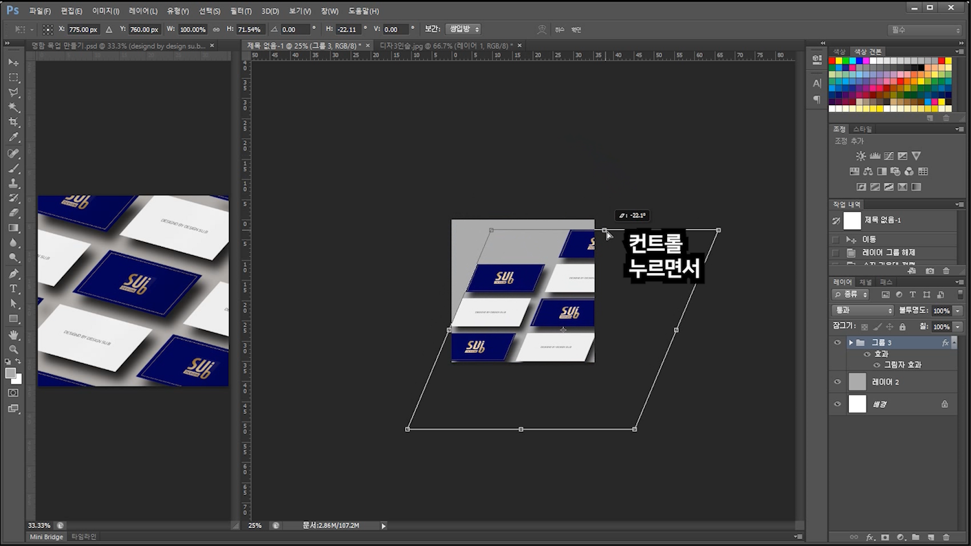Viewport: 971px width, 546px height.
Task: Commit the transform with 확인
Action: [576, 30]
